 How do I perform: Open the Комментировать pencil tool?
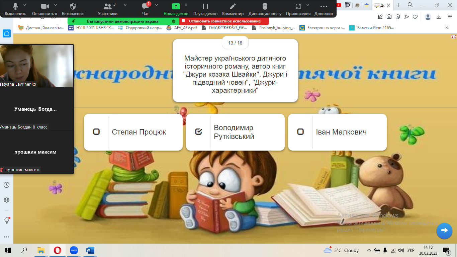click(x=233, y=9)
